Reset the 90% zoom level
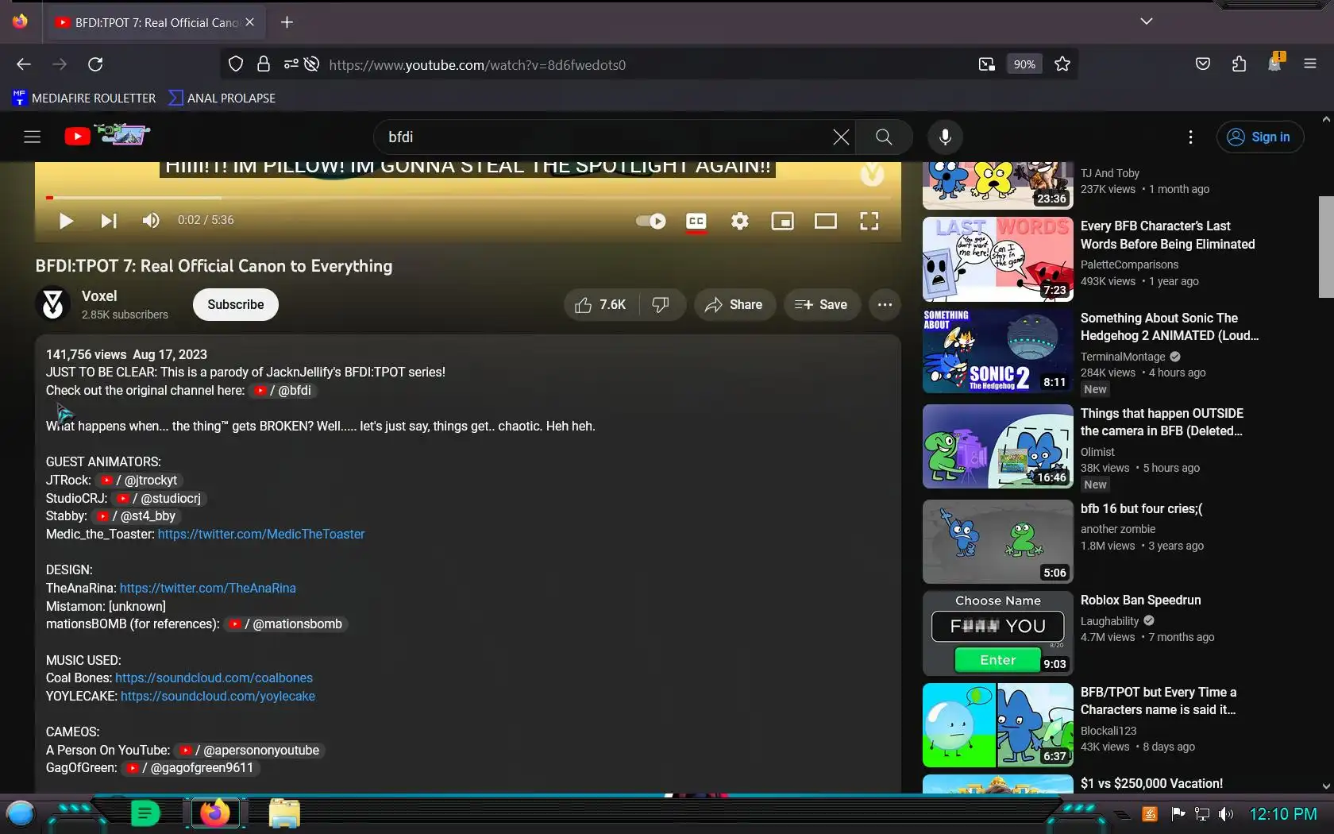The width and height of the screenshot is (1334, 834). point(1024,64)
